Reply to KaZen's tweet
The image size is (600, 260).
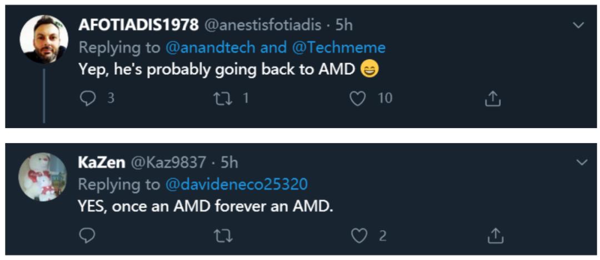[87, 236]
